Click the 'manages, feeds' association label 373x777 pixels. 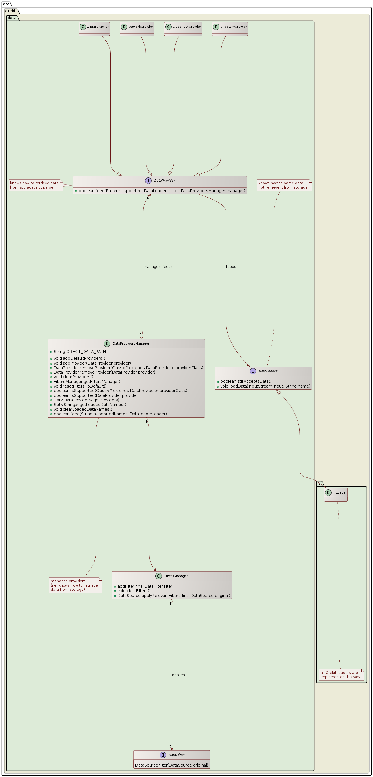(x=158, y=267)
